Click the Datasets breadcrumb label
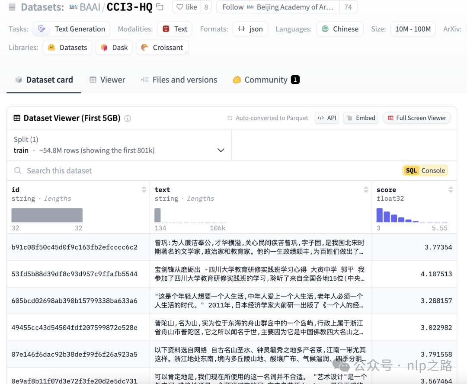This screenshot has width=467, height=384. click(x=42, y=7)
